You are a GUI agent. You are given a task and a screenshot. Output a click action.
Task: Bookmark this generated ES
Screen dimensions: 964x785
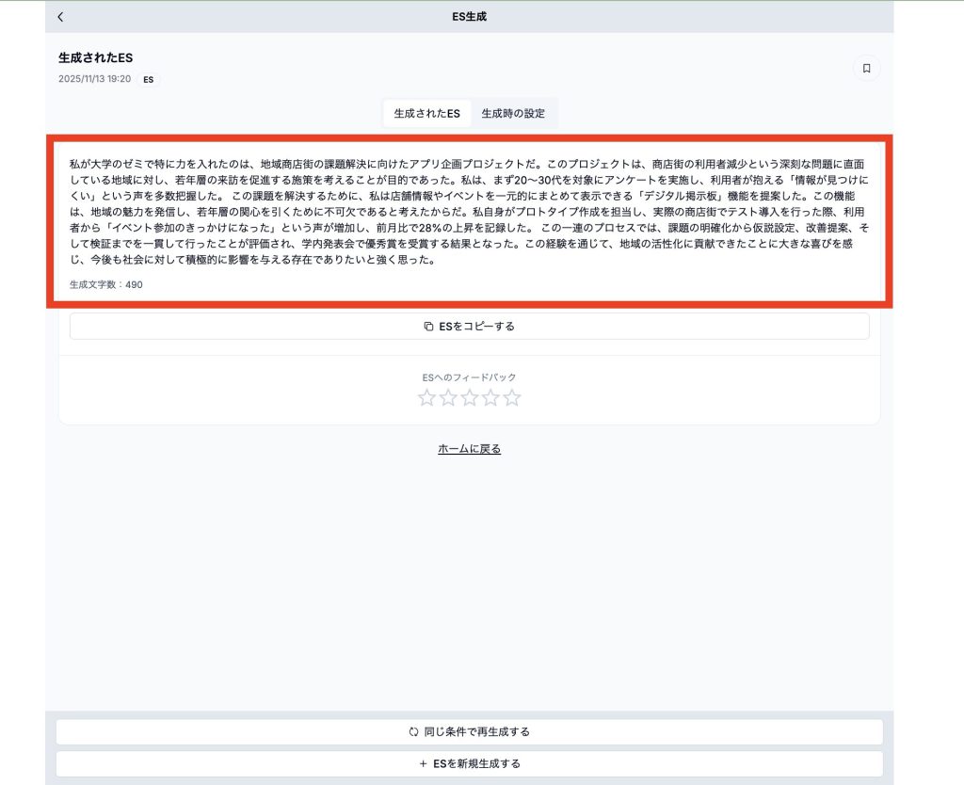(866, 69)
